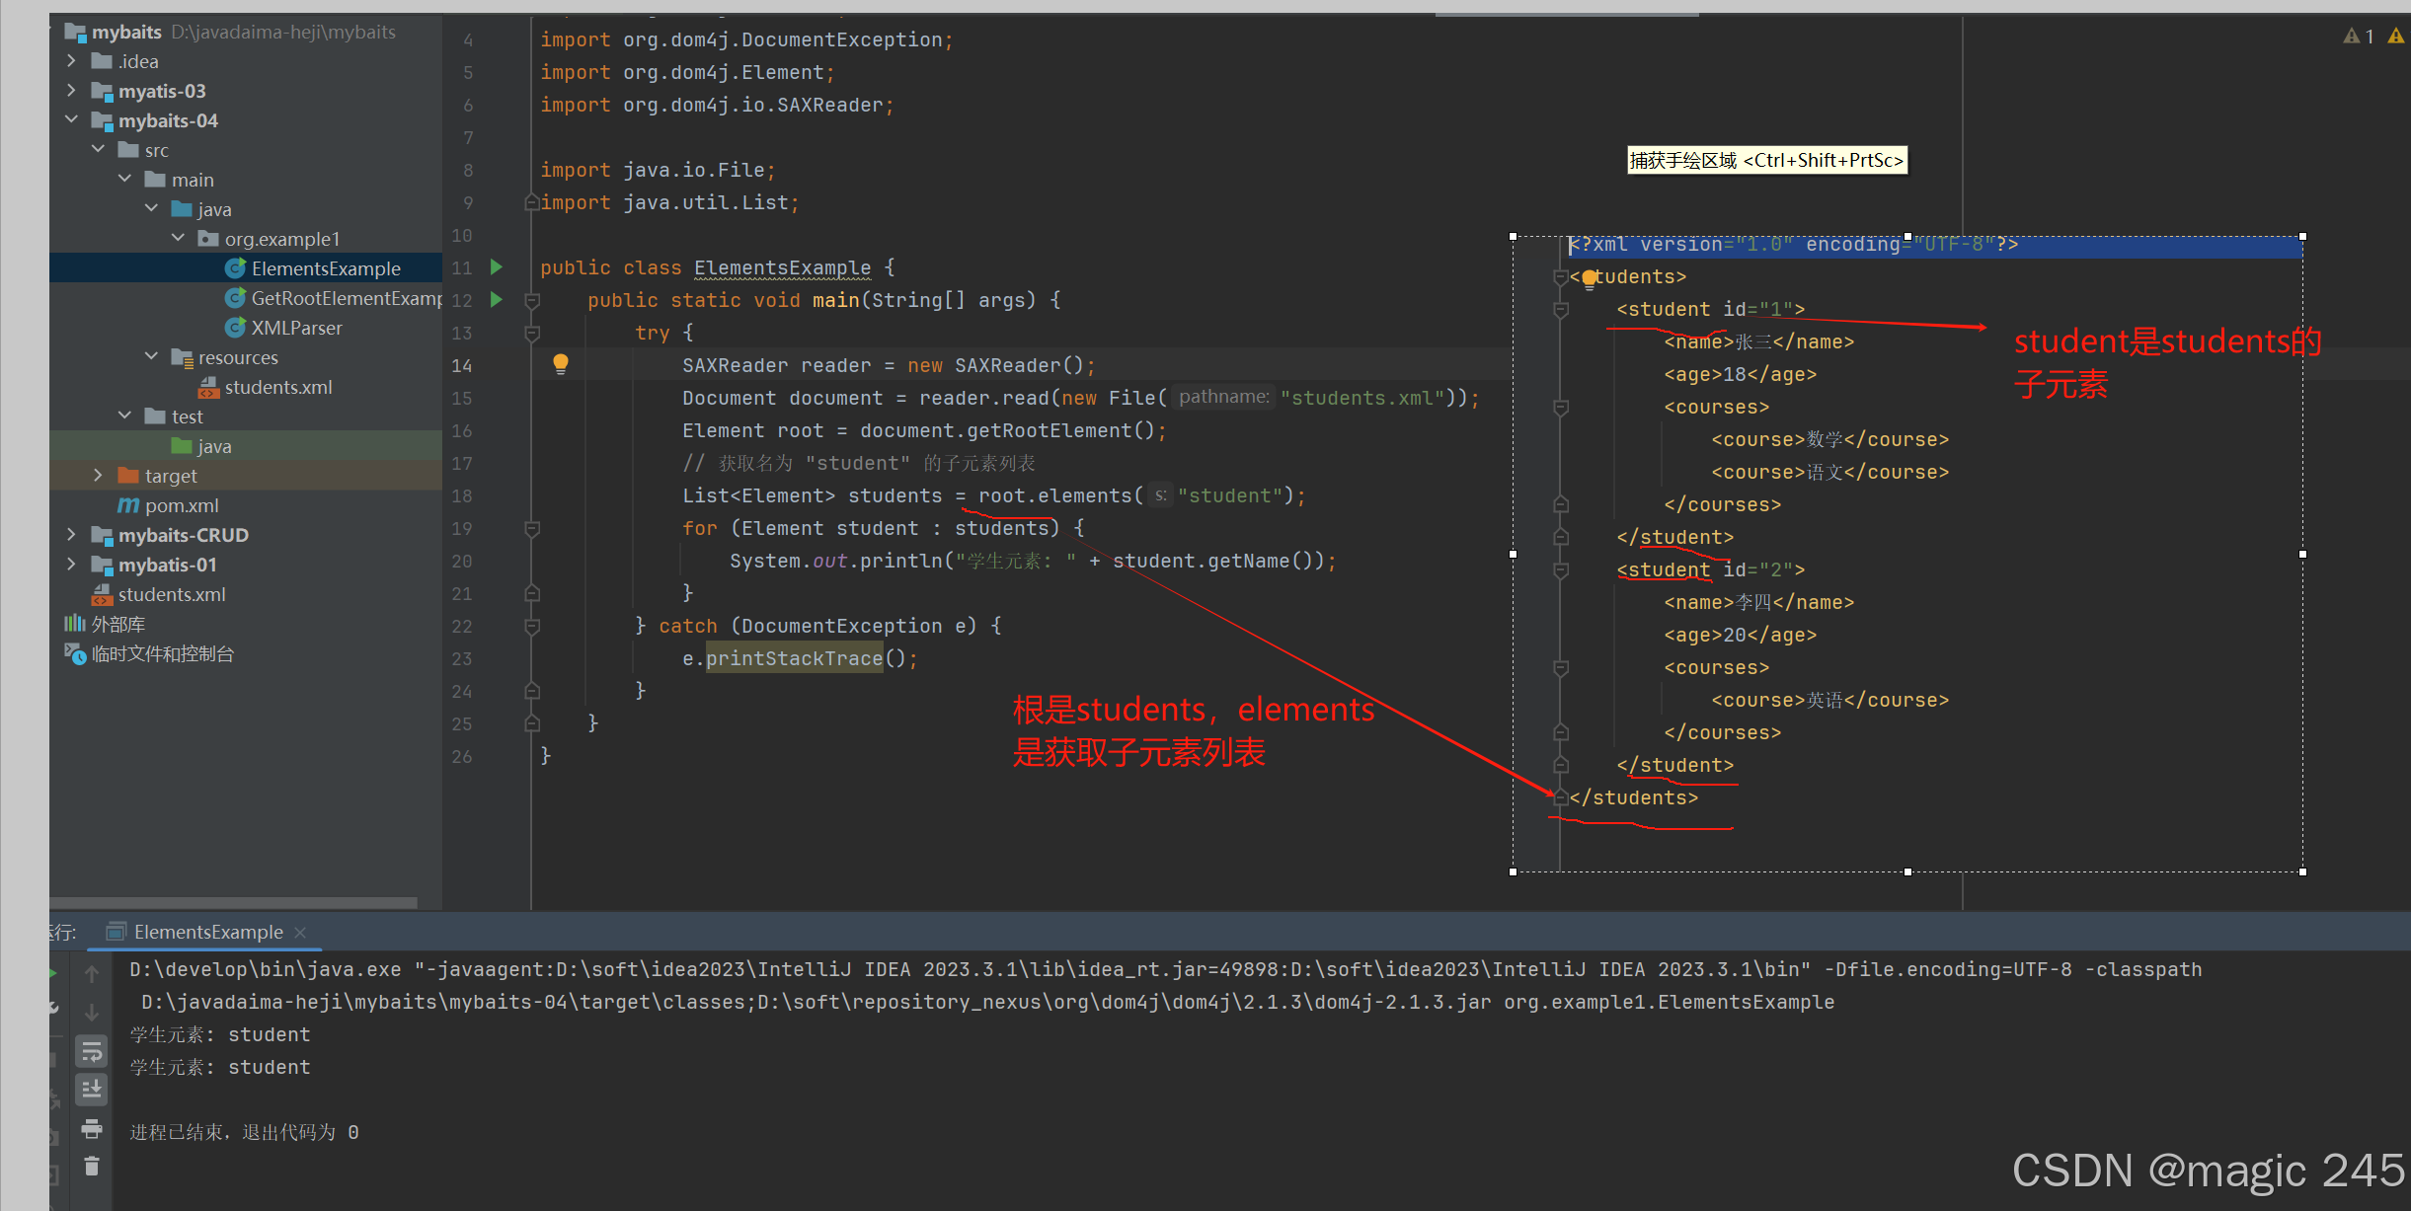Image resolution: width=2411 pixels, height=1211 pixels.
Task: Close the ElementsExample run tab
Action: pyautogui.click(x=300, y=933)
